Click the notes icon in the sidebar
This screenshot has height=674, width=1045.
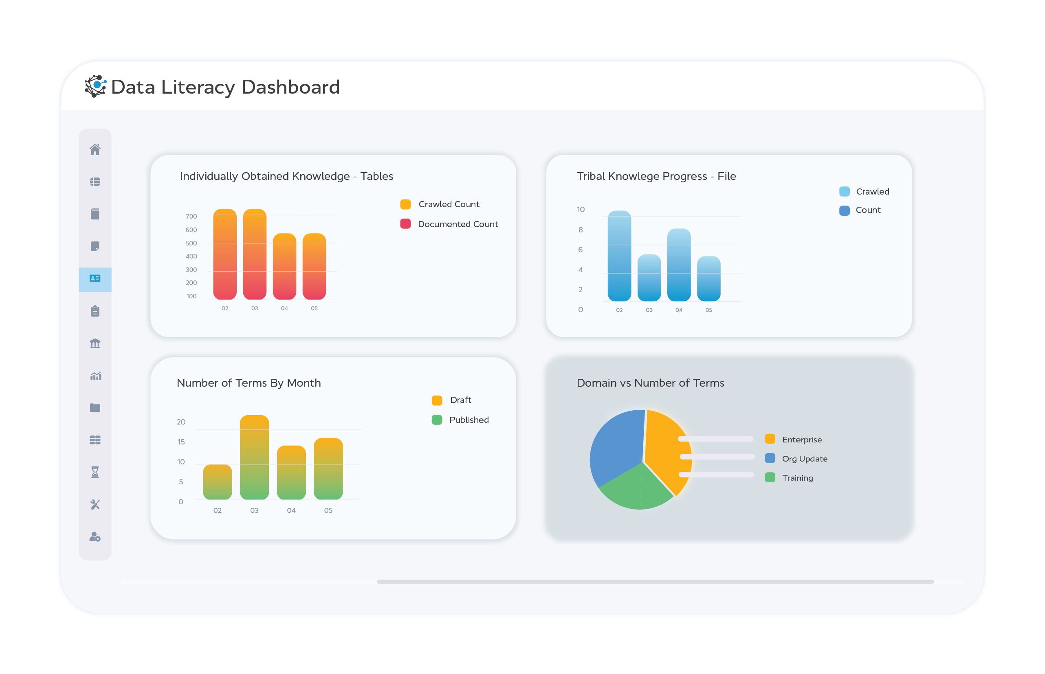(95, 246)
